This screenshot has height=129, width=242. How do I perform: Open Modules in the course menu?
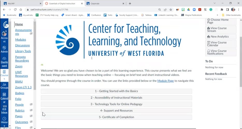pyautogui.click(x=20, y=40)
